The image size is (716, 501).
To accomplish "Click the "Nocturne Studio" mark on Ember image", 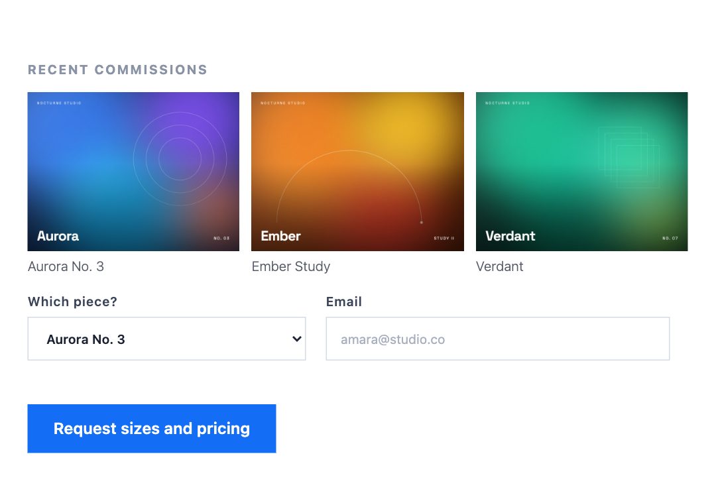I will 282,103.
